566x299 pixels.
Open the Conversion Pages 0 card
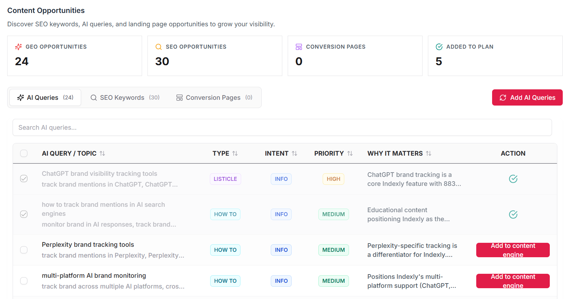pyautogui.click(x=355, y=56)
